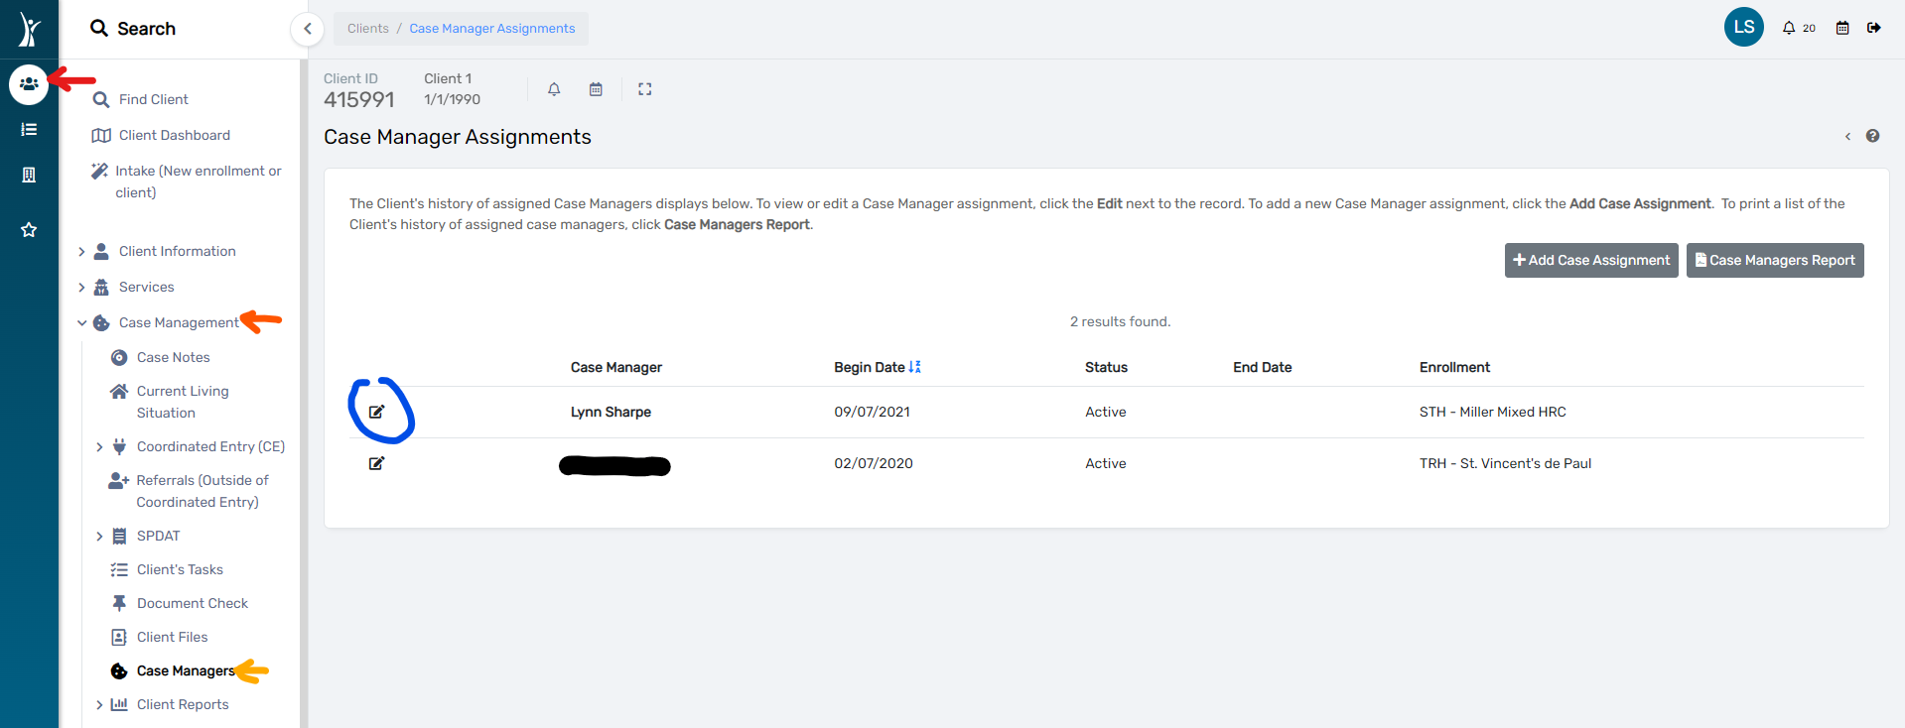The width and height of the screenshot is (1905, 728).
Task: Collapse the Case Management section
Action: point(81,323)
